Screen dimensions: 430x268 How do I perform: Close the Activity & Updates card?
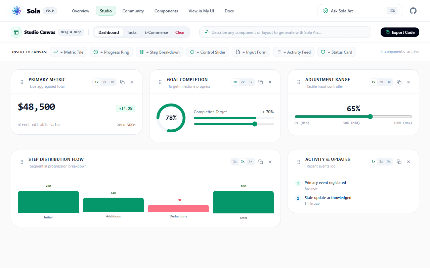click(408, 162)
